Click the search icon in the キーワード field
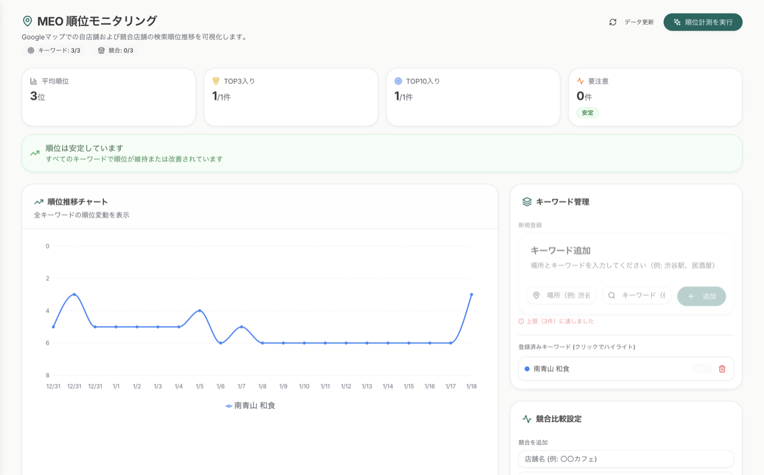764x475 pixels. point(611,296)
